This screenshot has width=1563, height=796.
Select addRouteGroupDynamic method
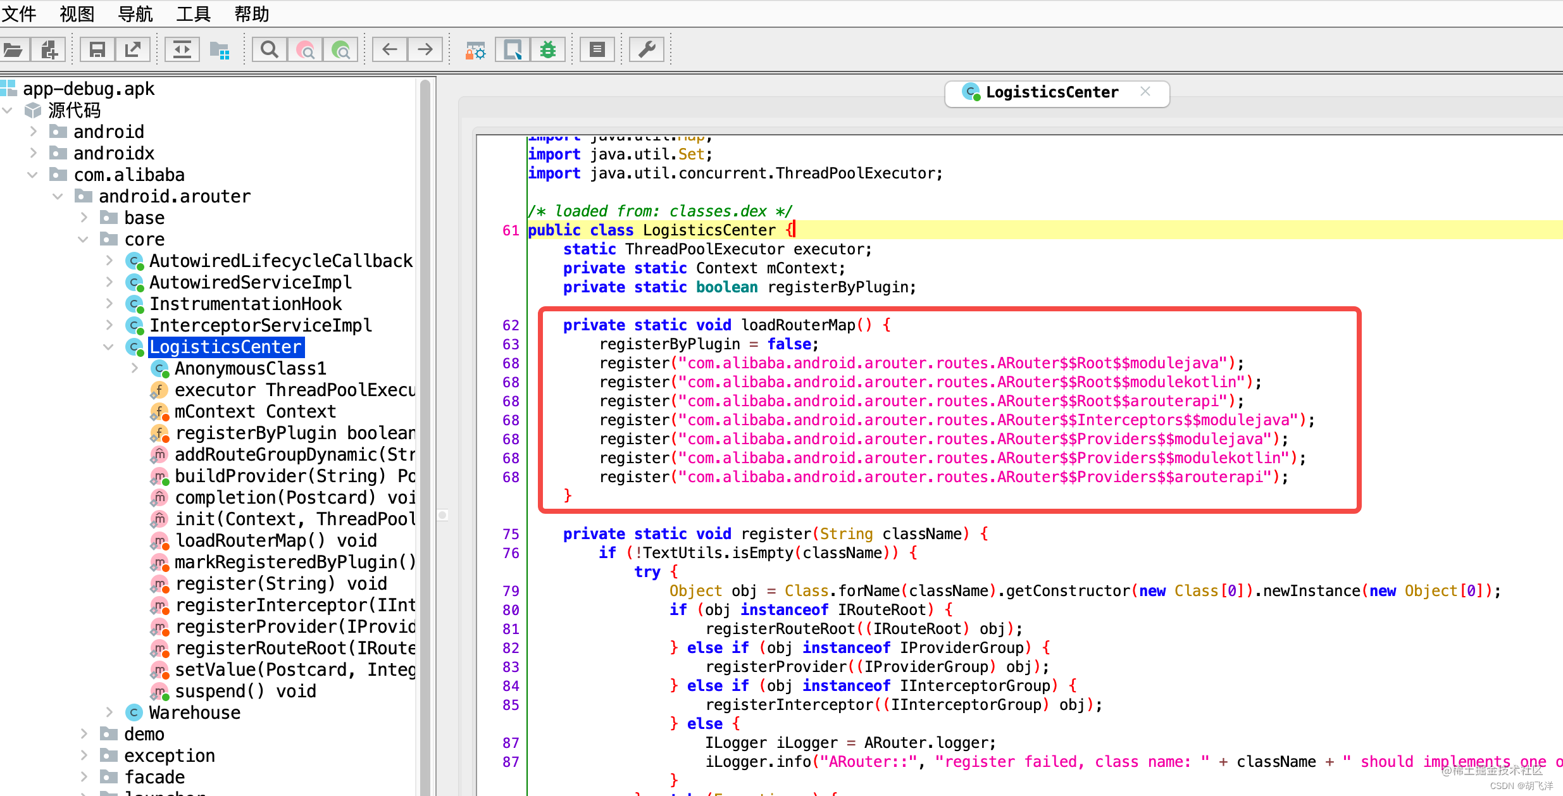pos(295,454)
